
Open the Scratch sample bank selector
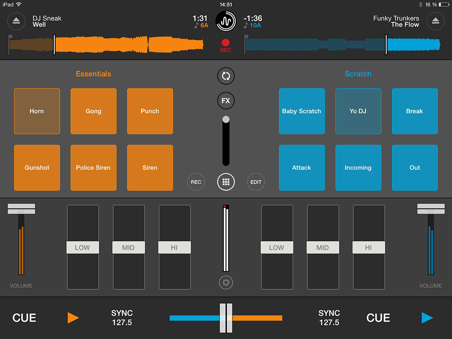[x=358, y=74]
